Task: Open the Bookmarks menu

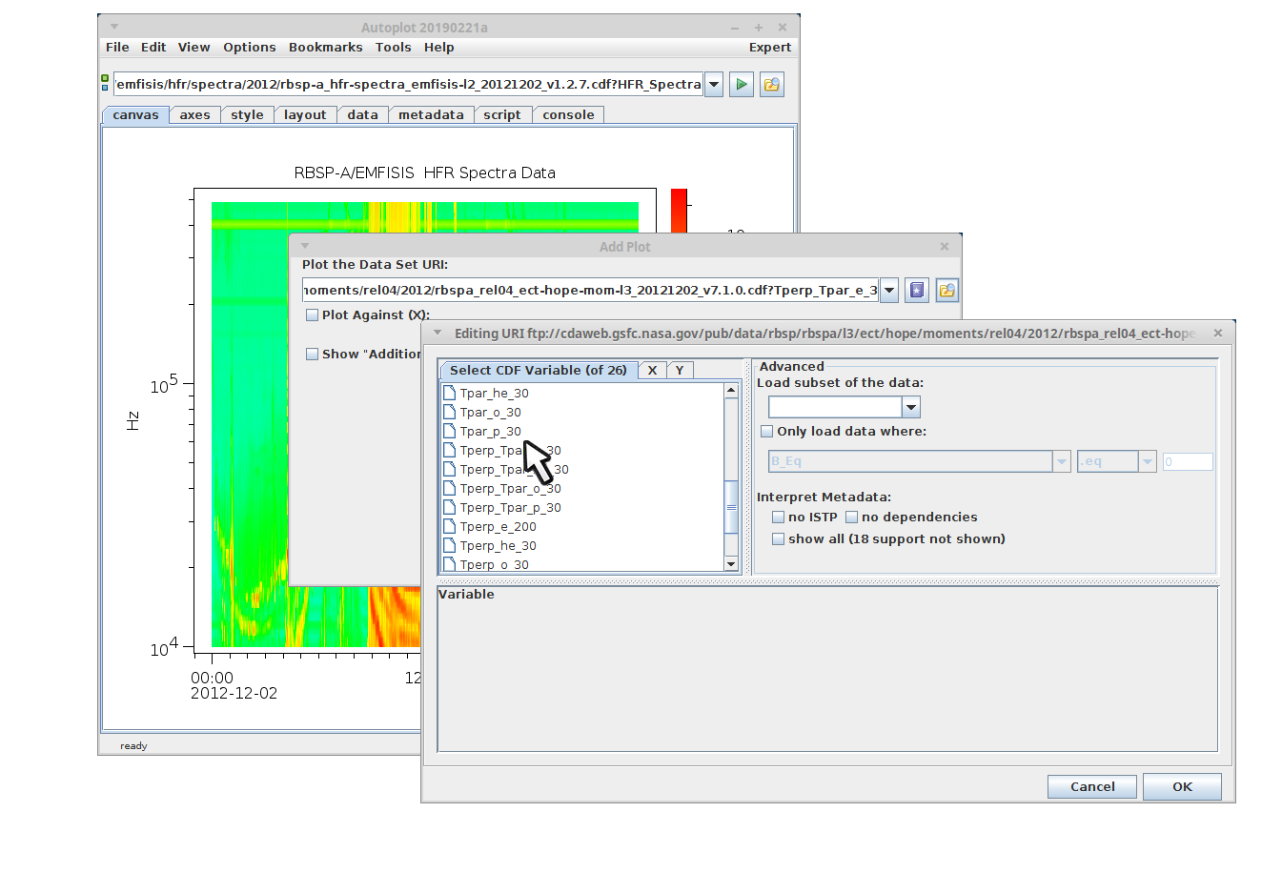Action: click(325, 48)
